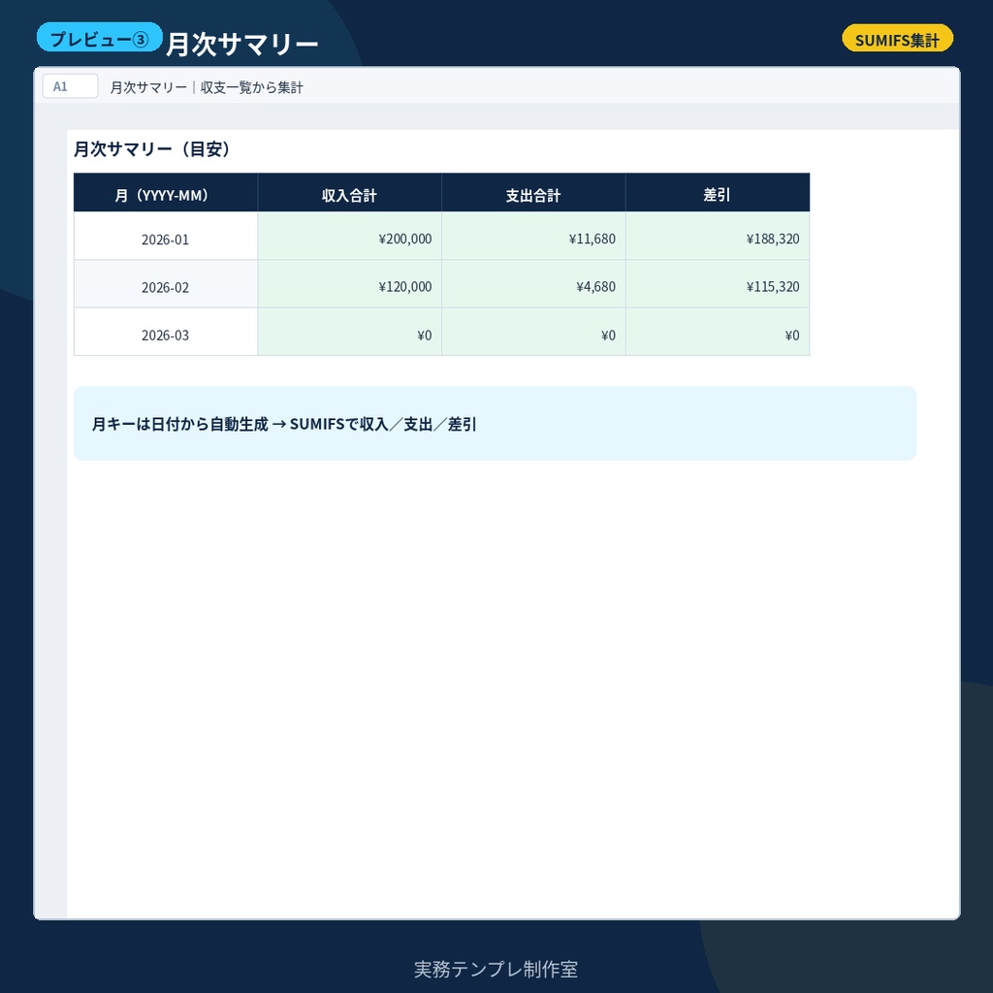
Task: Click the 月次サマリー page title
Action: [241, 44]
